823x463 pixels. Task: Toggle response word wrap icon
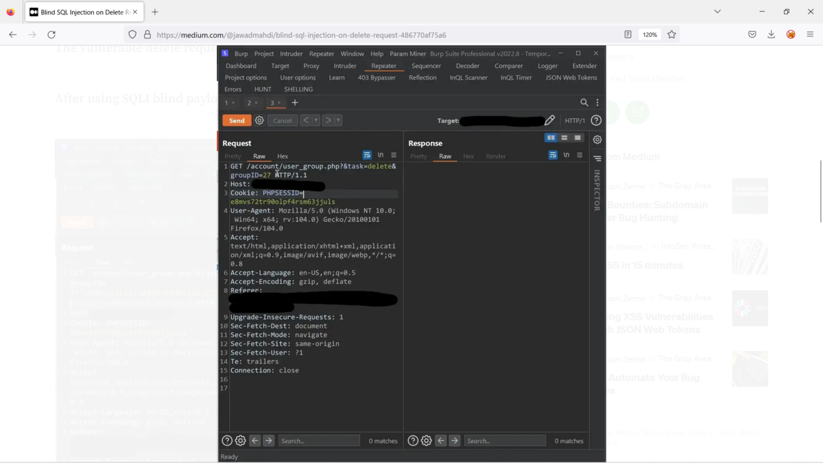(553, 155)
